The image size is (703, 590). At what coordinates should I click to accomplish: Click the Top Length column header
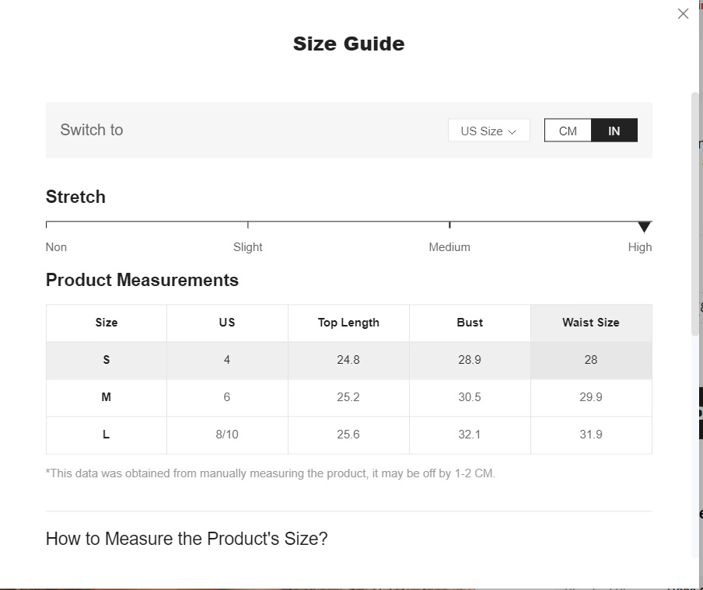click(x=348, y=323)
